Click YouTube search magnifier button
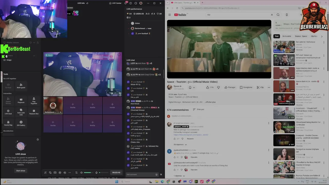329x185 pixels. 278,15
